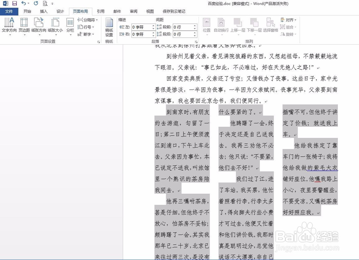
Task: Click the spacing before icon beside 段前
Action: 159,27
